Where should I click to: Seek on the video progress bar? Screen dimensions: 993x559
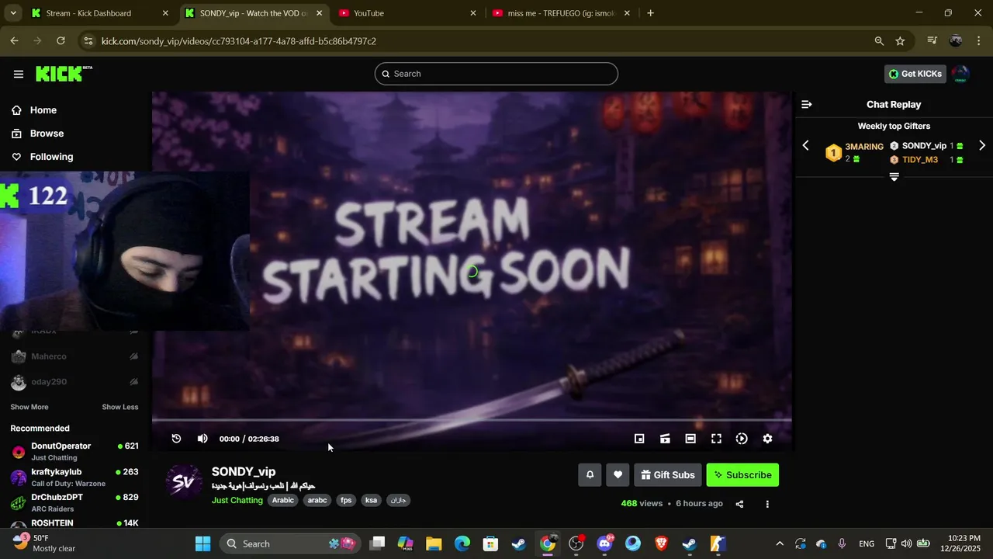click(472, 420)
